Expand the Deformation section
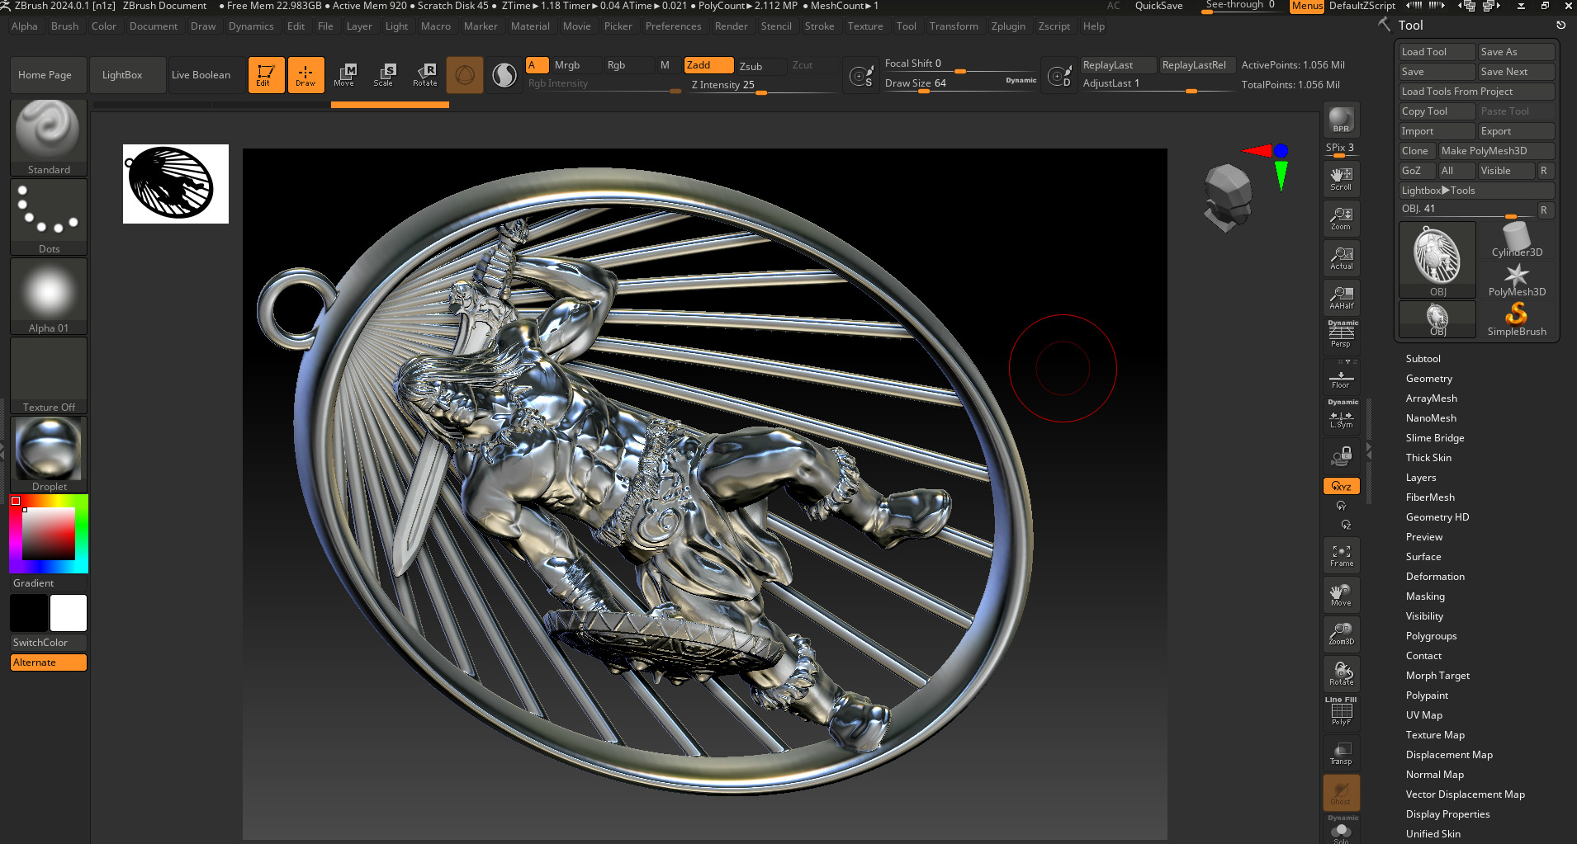 click(x=1435, y=577)
